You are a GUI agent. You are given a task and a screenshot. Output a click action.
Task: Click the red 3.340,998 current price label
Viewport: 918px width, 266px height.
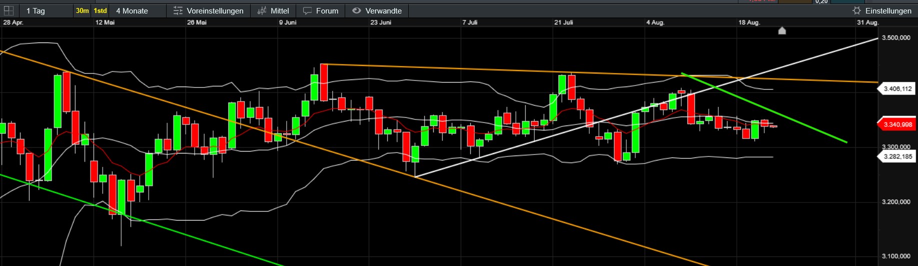[896, 124]
